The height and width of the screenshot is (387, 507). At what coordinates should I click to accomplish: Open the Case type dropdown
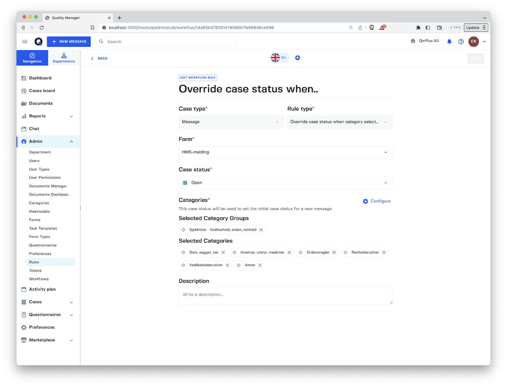pos(231,122)
